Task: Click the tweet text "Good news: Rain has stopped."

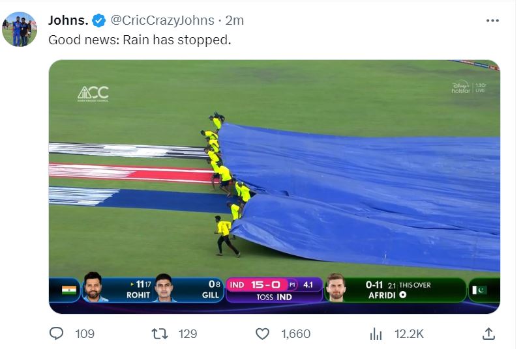Action: point(140,40)
